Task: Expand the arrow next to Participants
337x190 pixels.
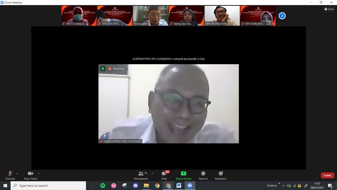Action: click(152, 173)
